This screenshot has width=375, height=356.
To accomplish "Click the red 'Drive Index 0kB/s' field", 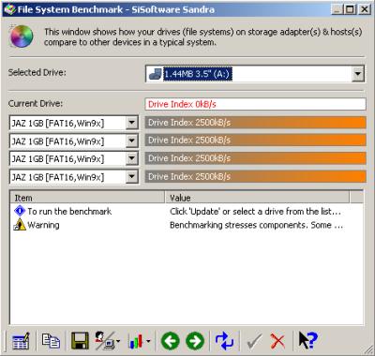I will 255,104.
